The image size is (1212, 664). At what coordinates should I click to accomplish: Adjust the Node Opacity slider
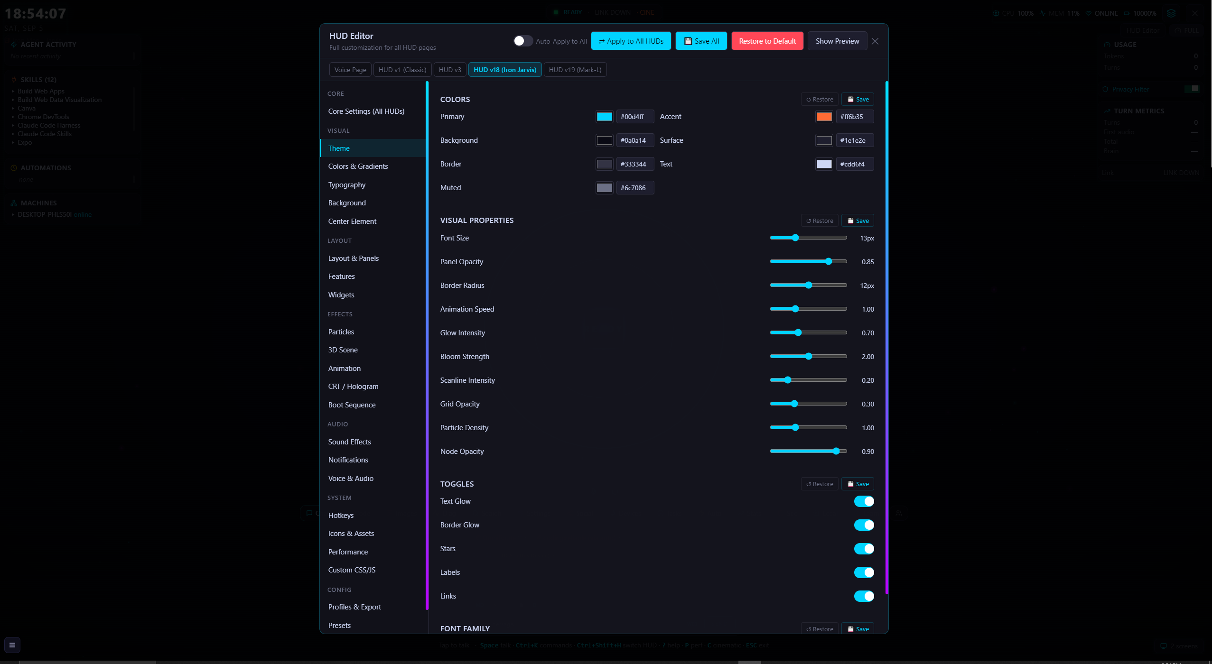click(x=808, y=451)
